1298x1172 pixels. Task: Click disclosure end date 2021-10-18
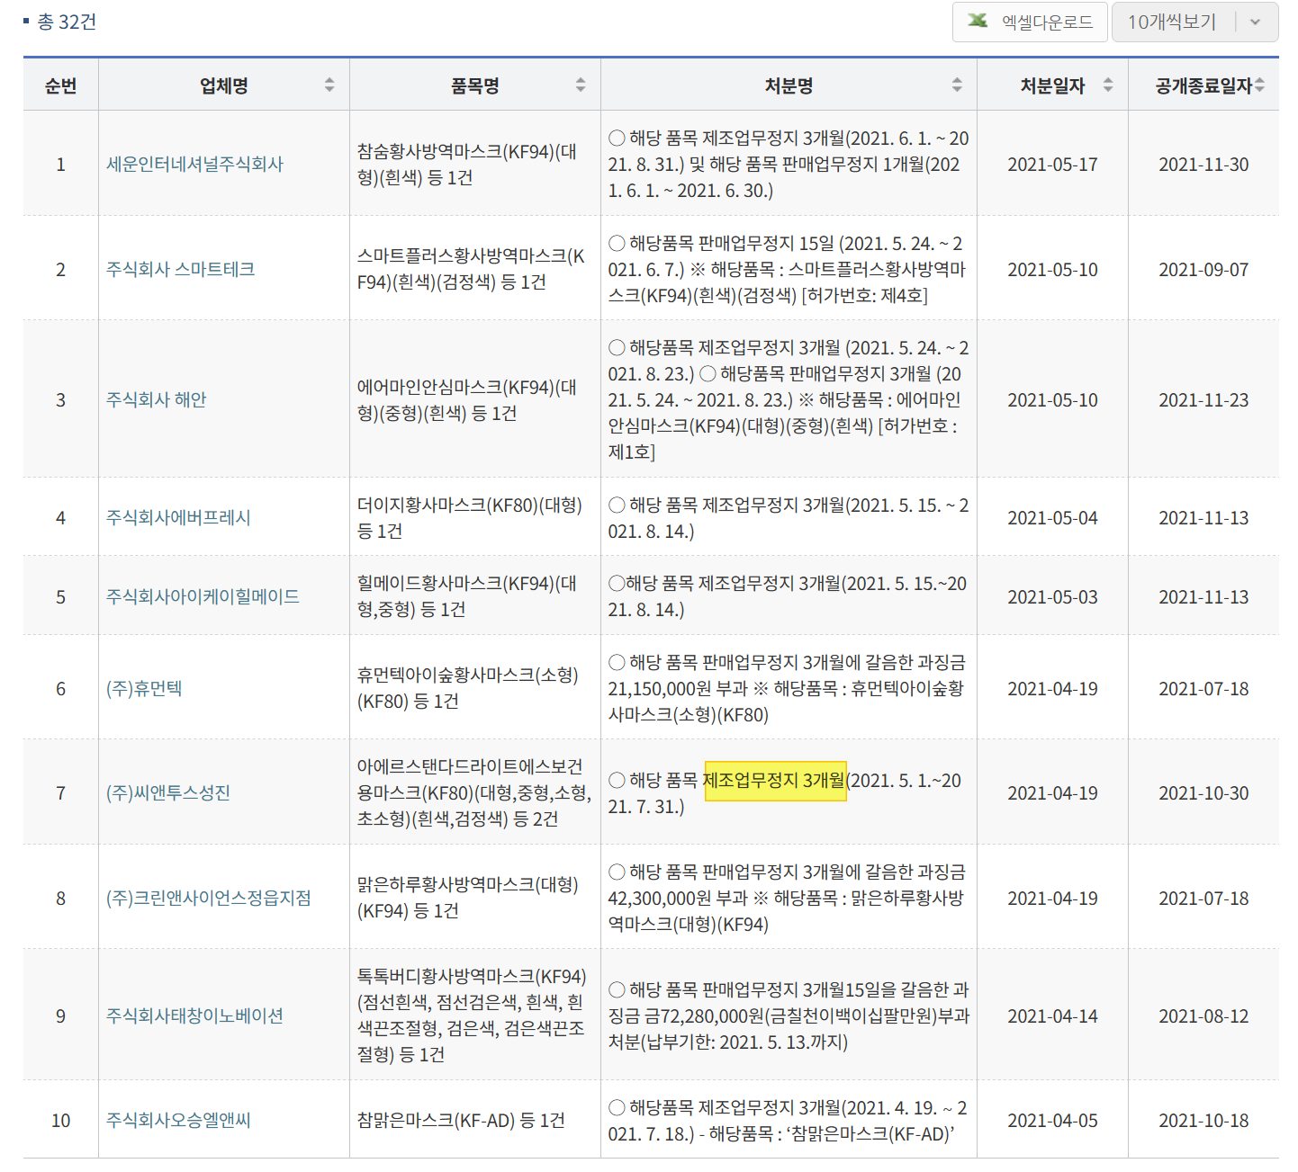[1203, 1121]
